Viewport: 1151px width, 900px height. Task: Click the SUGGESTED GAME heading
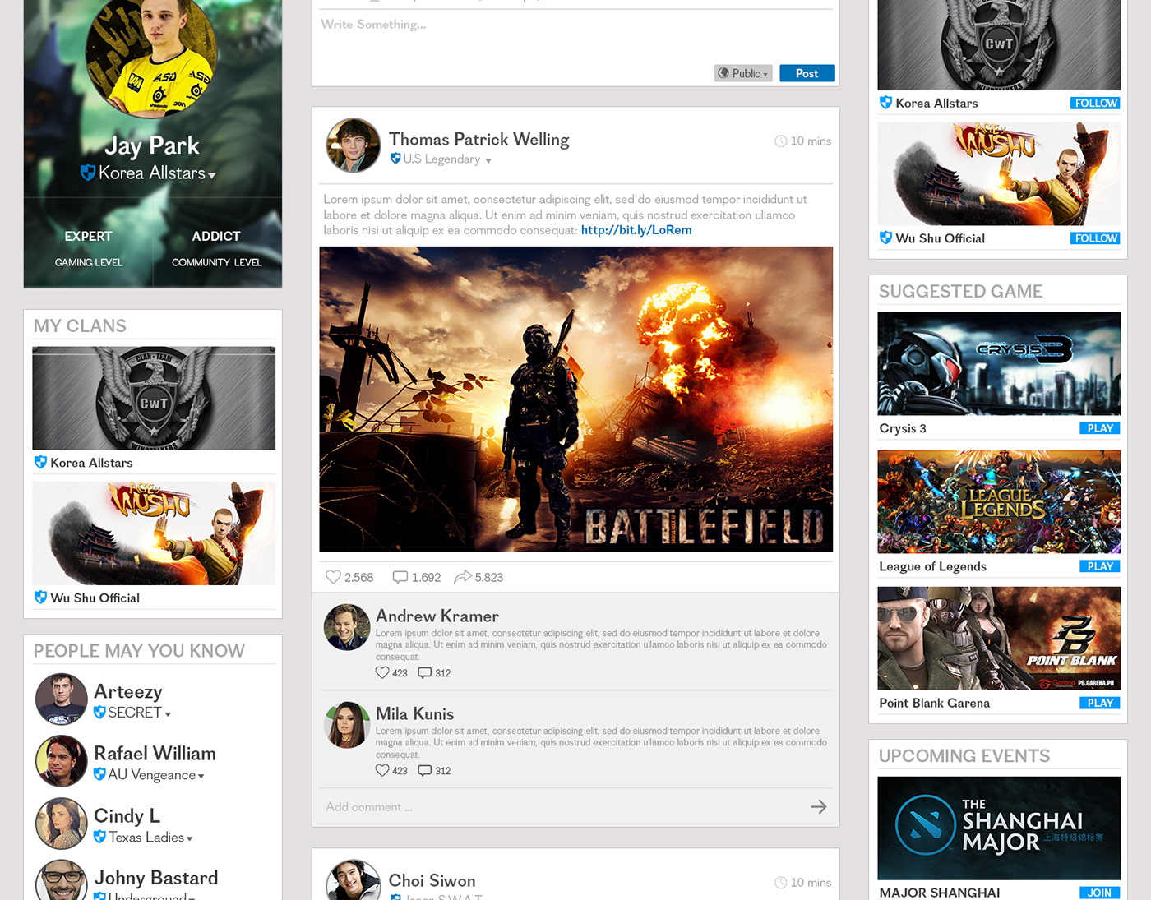(960, 291)
